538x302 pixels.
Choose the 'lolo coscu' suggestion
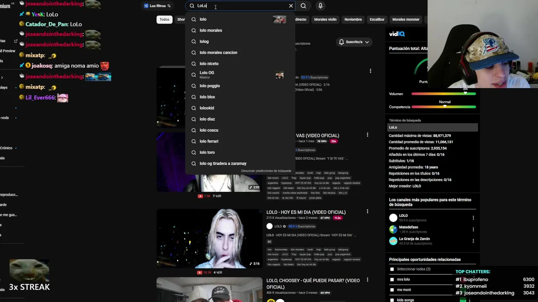[240, 130]
